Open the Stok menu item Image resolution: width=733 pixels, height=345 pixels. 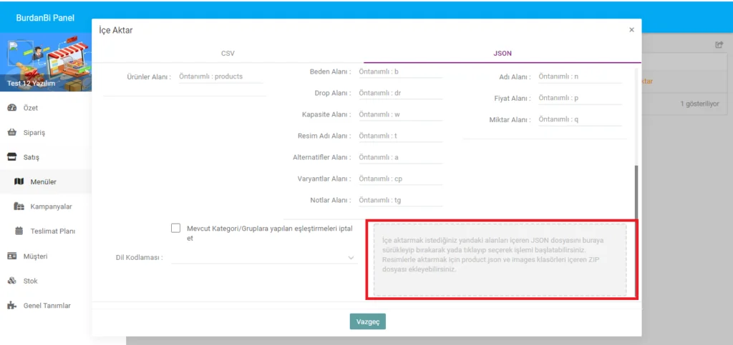[x=46, y=281]
